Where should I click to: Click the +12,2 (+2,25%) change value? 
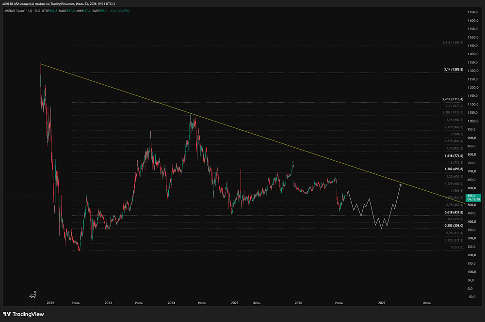pos(119,11)
